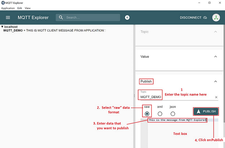The image size is (225, 148).
Task: Select the json format radio button
Action: (172, 114)
